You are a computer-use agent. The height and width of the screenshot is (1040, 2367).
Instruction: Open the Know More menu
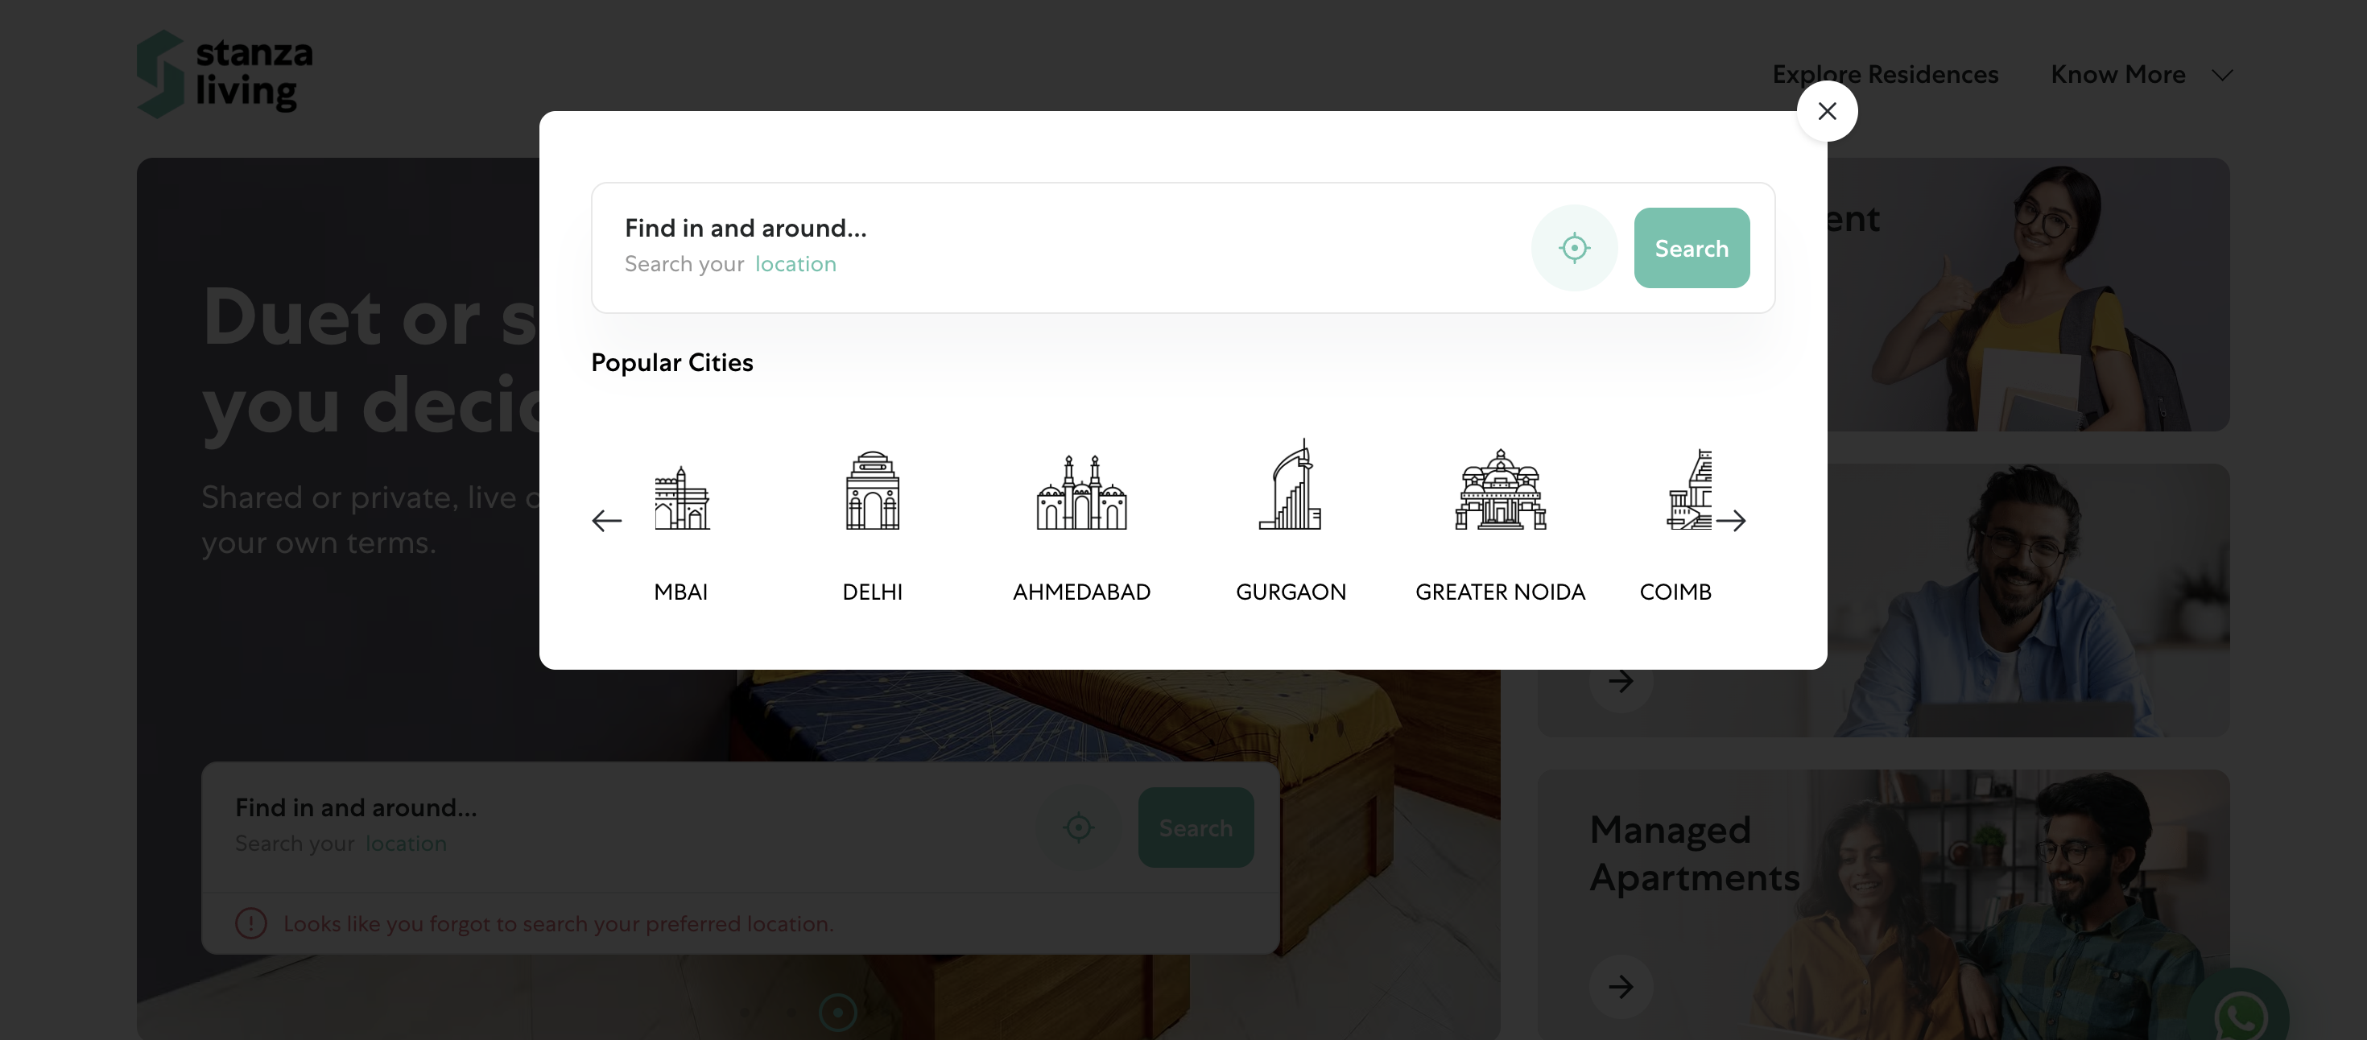tap(2117, 74)
